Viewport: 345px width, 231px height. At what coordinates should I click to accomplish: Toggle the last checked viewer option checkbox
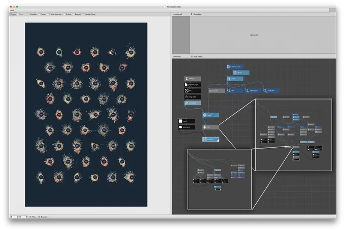83,14
